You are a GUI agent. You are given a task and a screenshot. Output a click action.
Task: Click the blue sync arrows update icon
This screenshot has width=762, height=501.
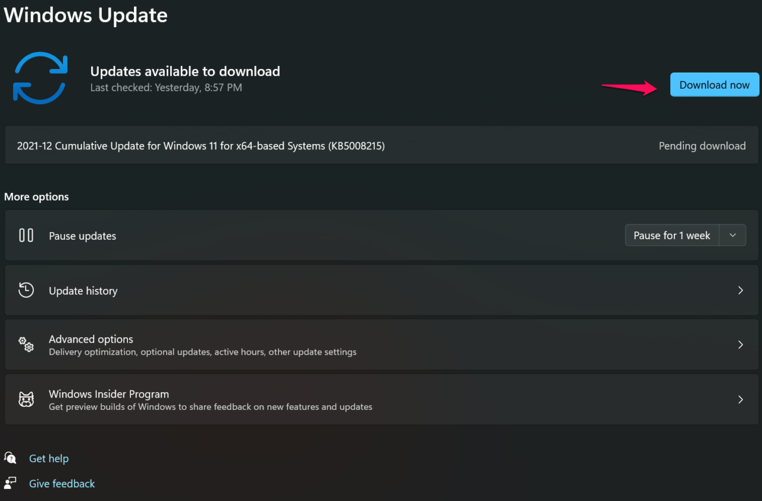(40, 78)
